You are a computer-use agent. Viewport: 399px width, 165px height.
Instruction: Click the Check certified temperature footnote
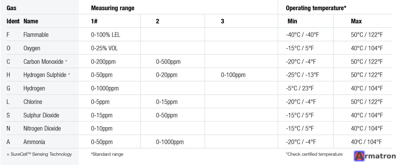point(314,154)
